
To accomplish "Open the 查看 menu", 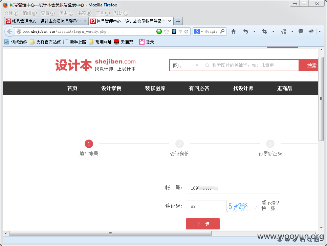I will click(x=48, y=13).
